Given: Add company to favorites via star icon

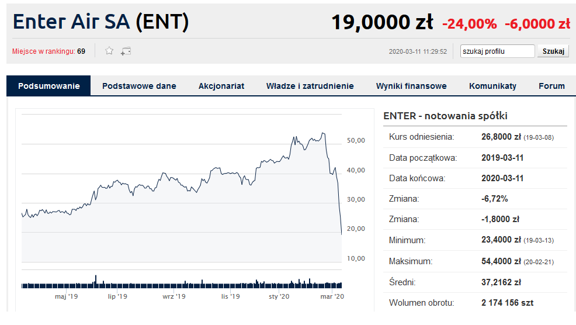Looking at the screenshot, I should tap(109, 51).
